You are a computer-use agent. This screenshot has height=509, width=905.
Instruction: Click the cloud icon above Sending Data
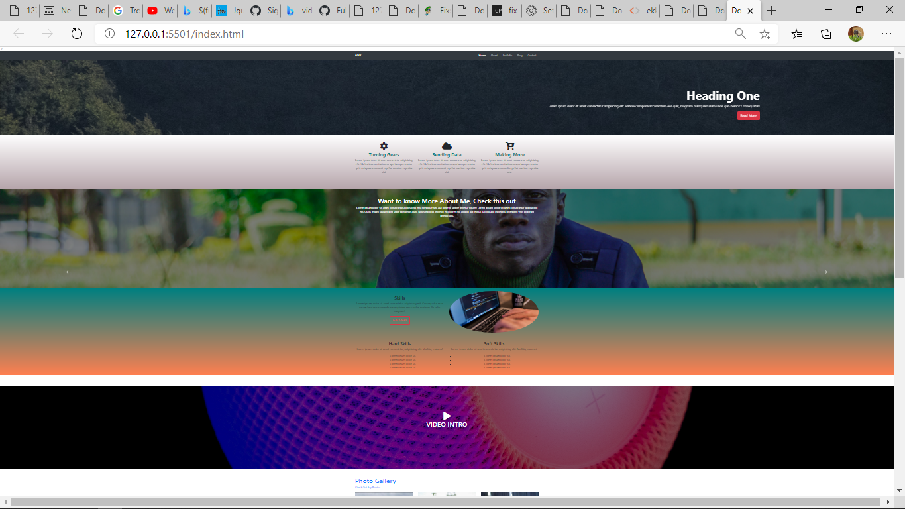(x=447, y=146)
